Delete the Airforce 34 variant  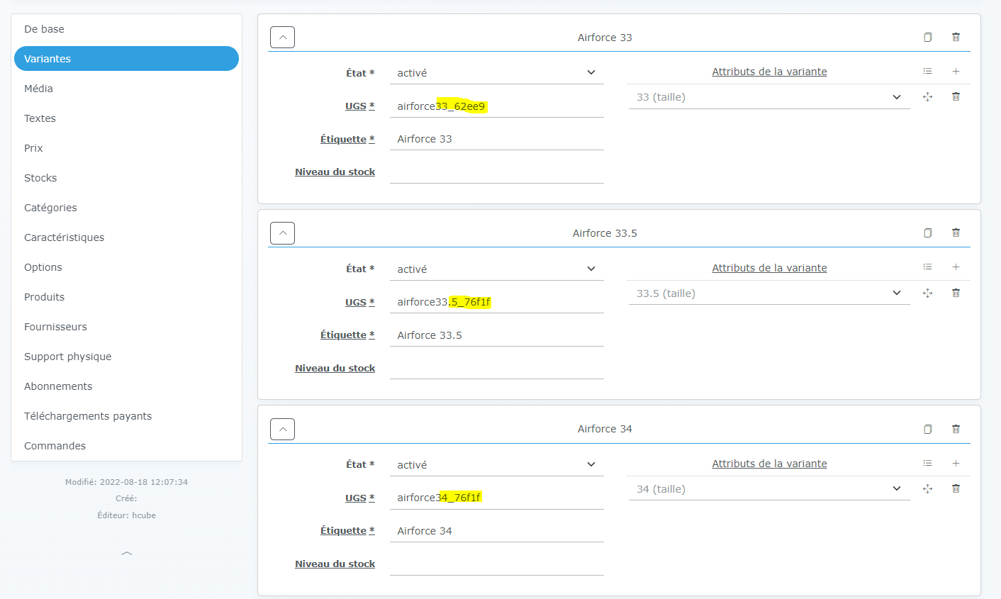coord(956,429)
